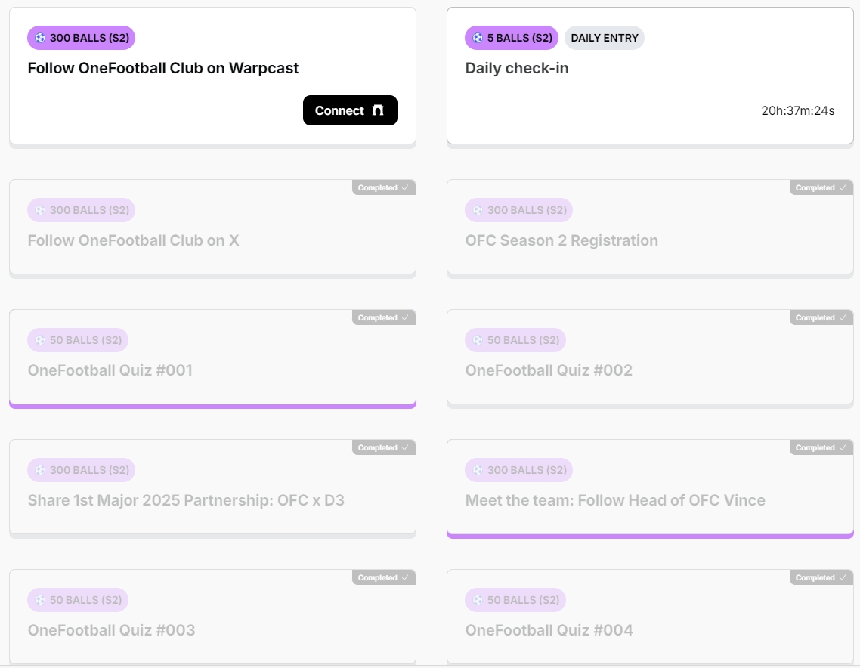The height and width of the screenshot is (668, 860).
Task: Click Completed checkmark on Follow Vince card
Action: 843,447
